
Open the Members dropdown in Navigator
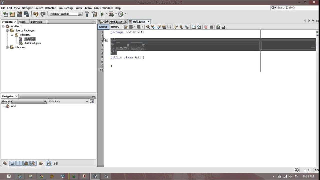(x=24, y=101)
